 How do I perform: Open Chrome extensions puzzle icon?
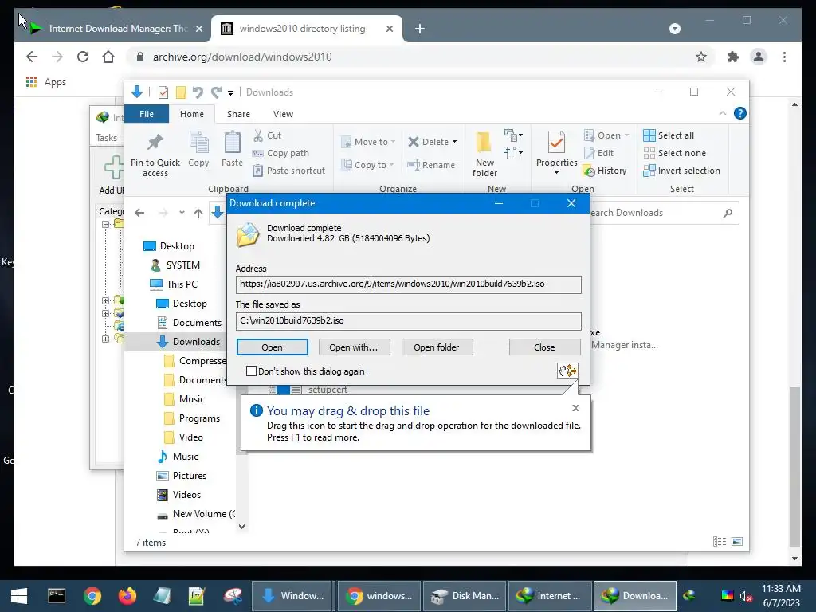tap(733, 57)
